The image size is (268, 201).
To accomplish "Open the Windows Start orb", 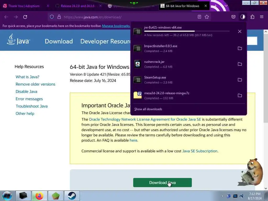I will coord(7,196).
